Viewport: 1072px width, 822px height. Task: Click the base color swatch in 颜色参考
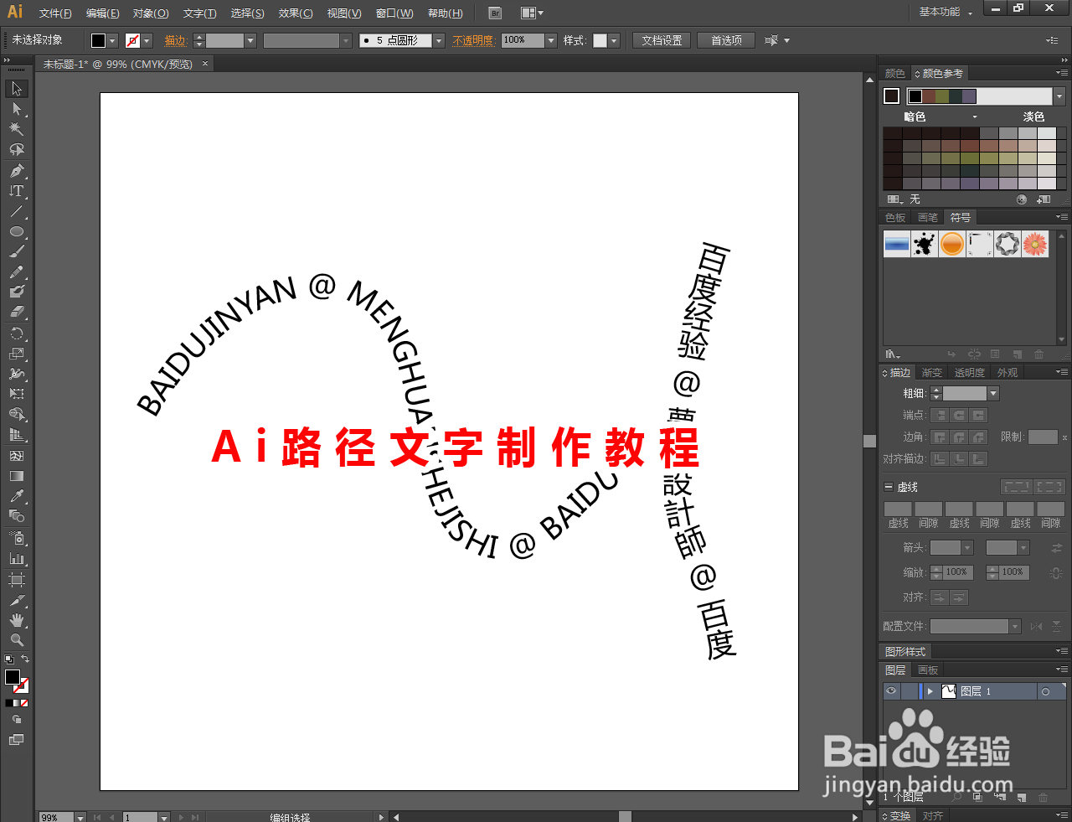coord(892,96)
